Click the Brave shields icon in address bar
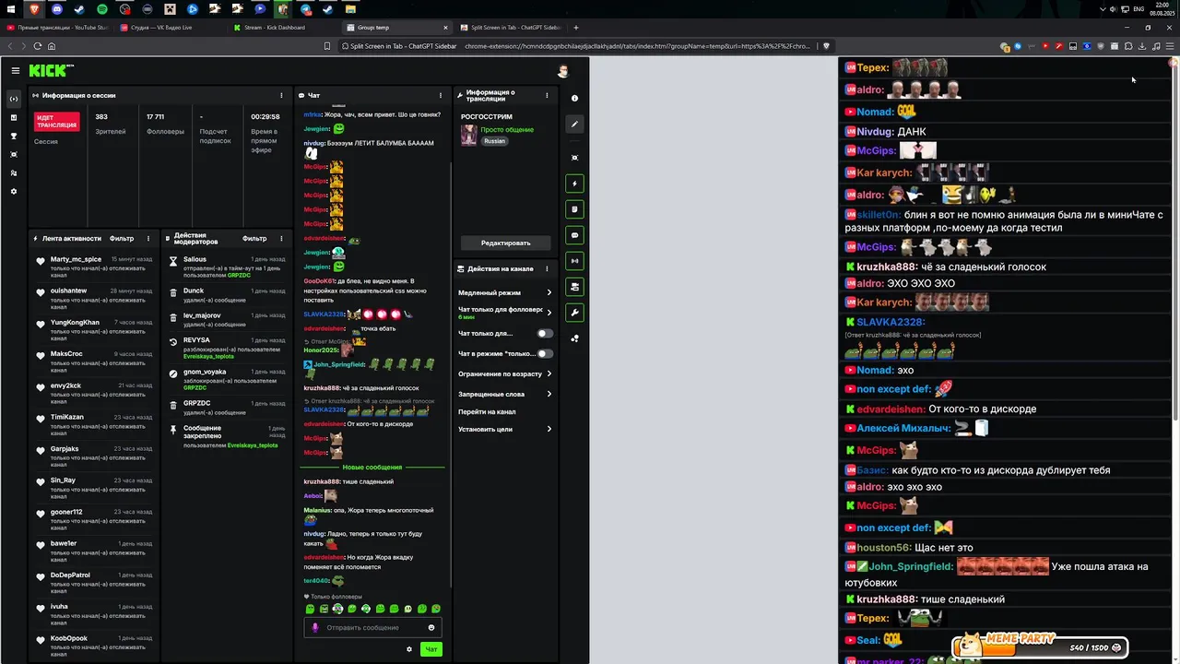The height and width of the screenshot is (664, 1180). pos(826,46)
